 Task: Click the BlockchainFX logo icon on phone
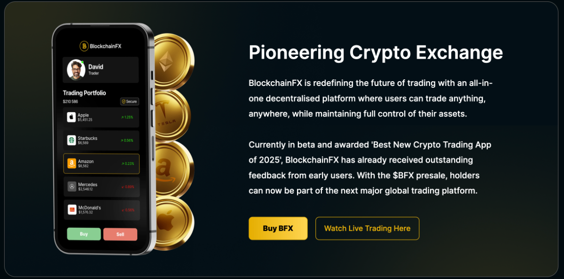84,46
